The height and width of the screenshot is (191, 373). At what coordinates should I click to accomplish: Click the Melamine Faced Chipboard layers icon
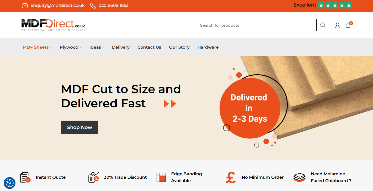tap(300, 177)
